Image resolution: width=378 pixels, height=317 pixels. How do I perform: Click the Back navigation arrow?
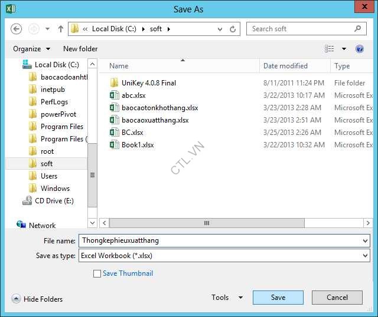point(17,29)
